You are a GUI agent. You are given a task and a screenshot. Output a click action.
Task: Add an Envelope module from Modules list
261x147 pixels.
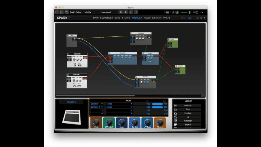187,113
